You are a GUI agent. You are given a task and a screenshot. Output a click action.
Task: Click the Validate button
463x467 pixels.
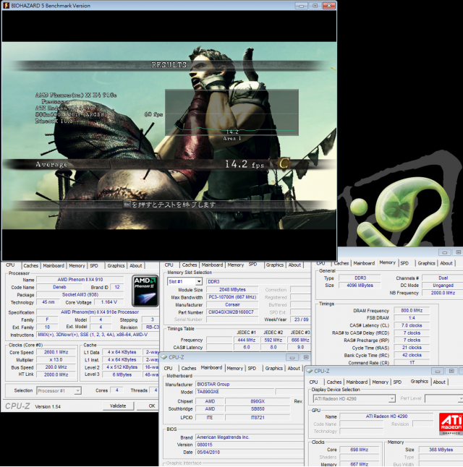[x=118, y=406]
